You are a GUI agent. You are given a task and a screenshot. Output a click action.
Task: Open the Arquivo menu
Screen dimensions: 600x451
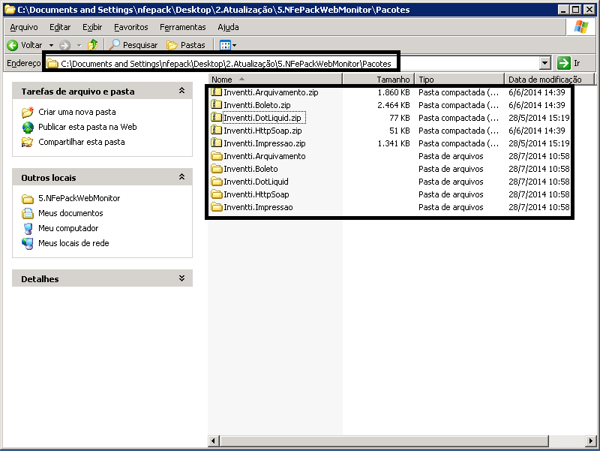click(x=23, y=27)
